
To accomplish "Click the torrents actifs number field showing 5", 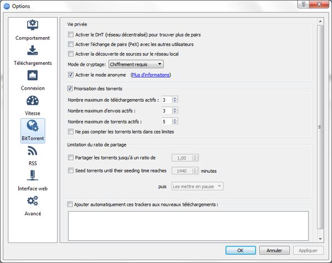I will 167,121.
